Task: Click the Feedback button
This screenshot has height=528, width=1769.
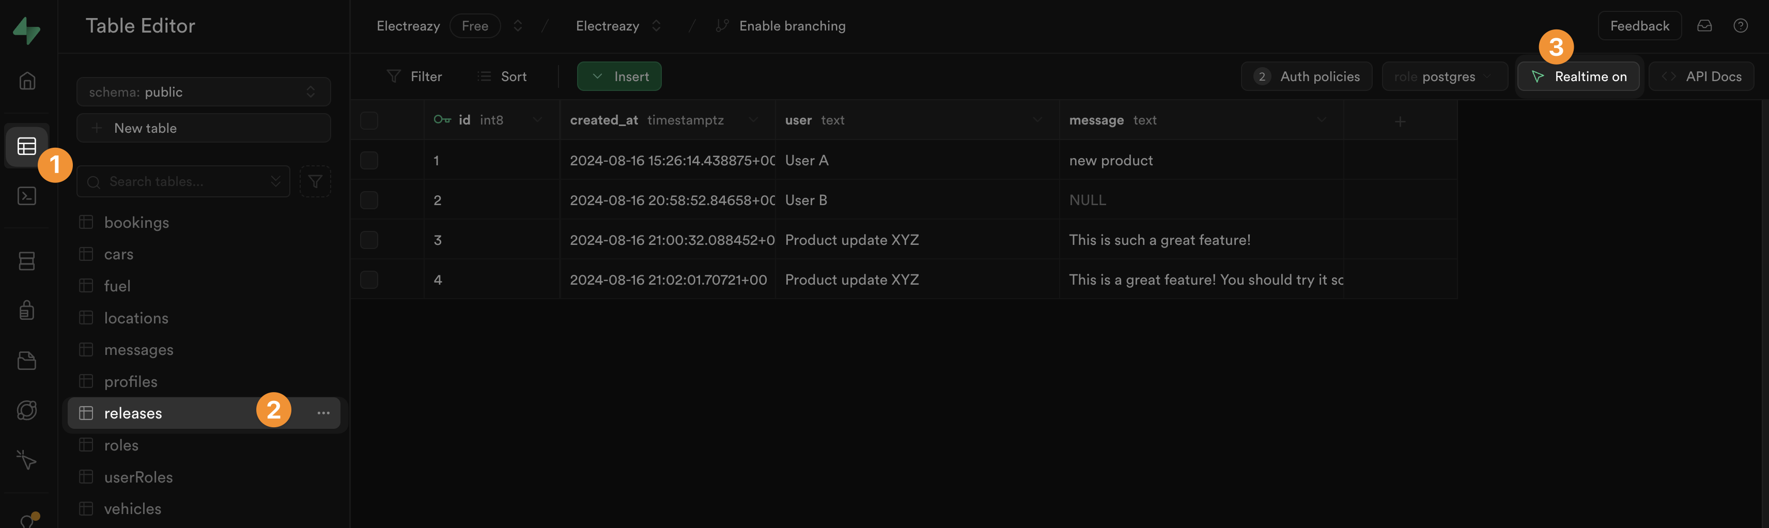Action: 1639,25
